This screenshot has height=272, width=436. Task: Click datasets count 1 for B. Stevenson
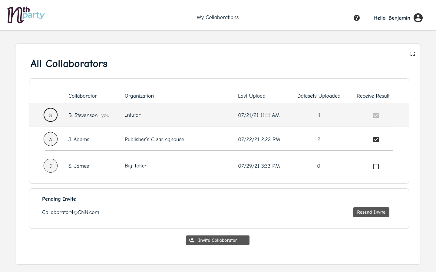coord(319,115)
